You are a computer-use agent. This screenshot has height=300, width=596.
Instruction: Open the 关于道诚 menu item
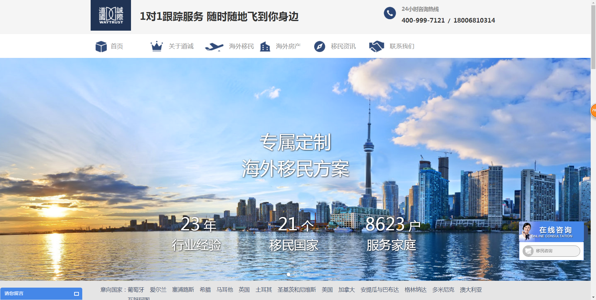[181, 46]
